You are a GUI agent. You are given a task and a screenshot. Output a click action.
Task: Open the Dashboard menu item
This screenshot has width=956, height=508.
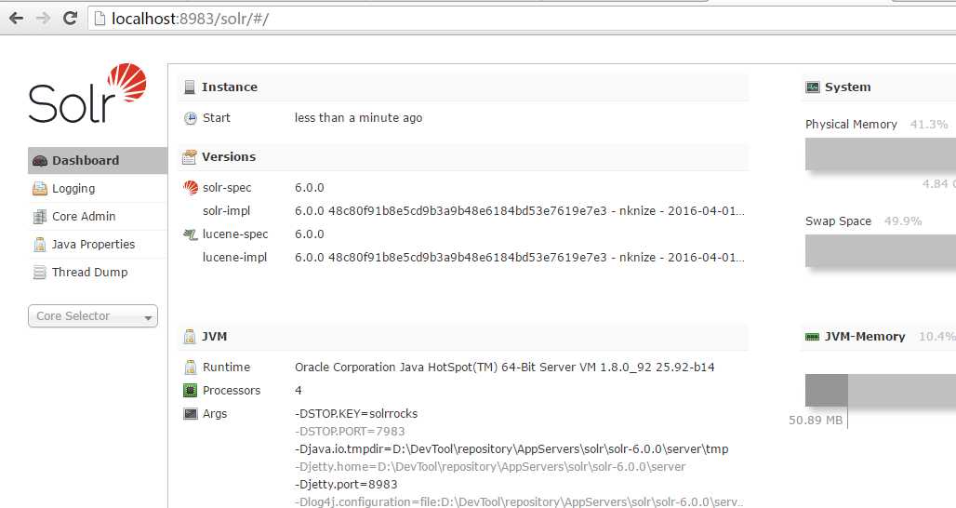pyautogui.click(x=98, y=160)
